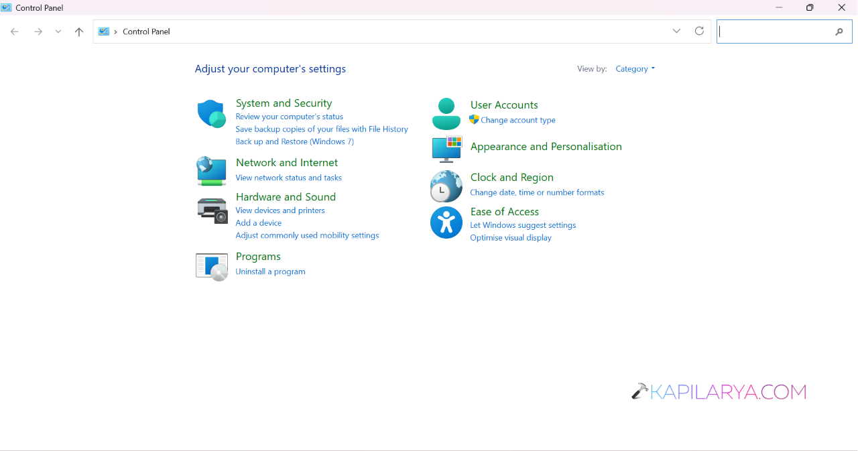Viewport: 858px width, 451px height.
Task: Expand the View by Category dropdown
Action: pyautogui.click(x=635, y=69)
